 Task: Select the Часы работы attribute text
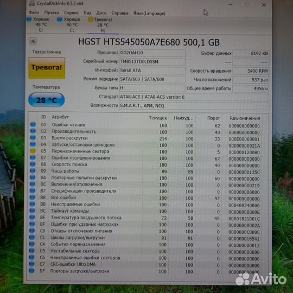[x=65, y=171]
